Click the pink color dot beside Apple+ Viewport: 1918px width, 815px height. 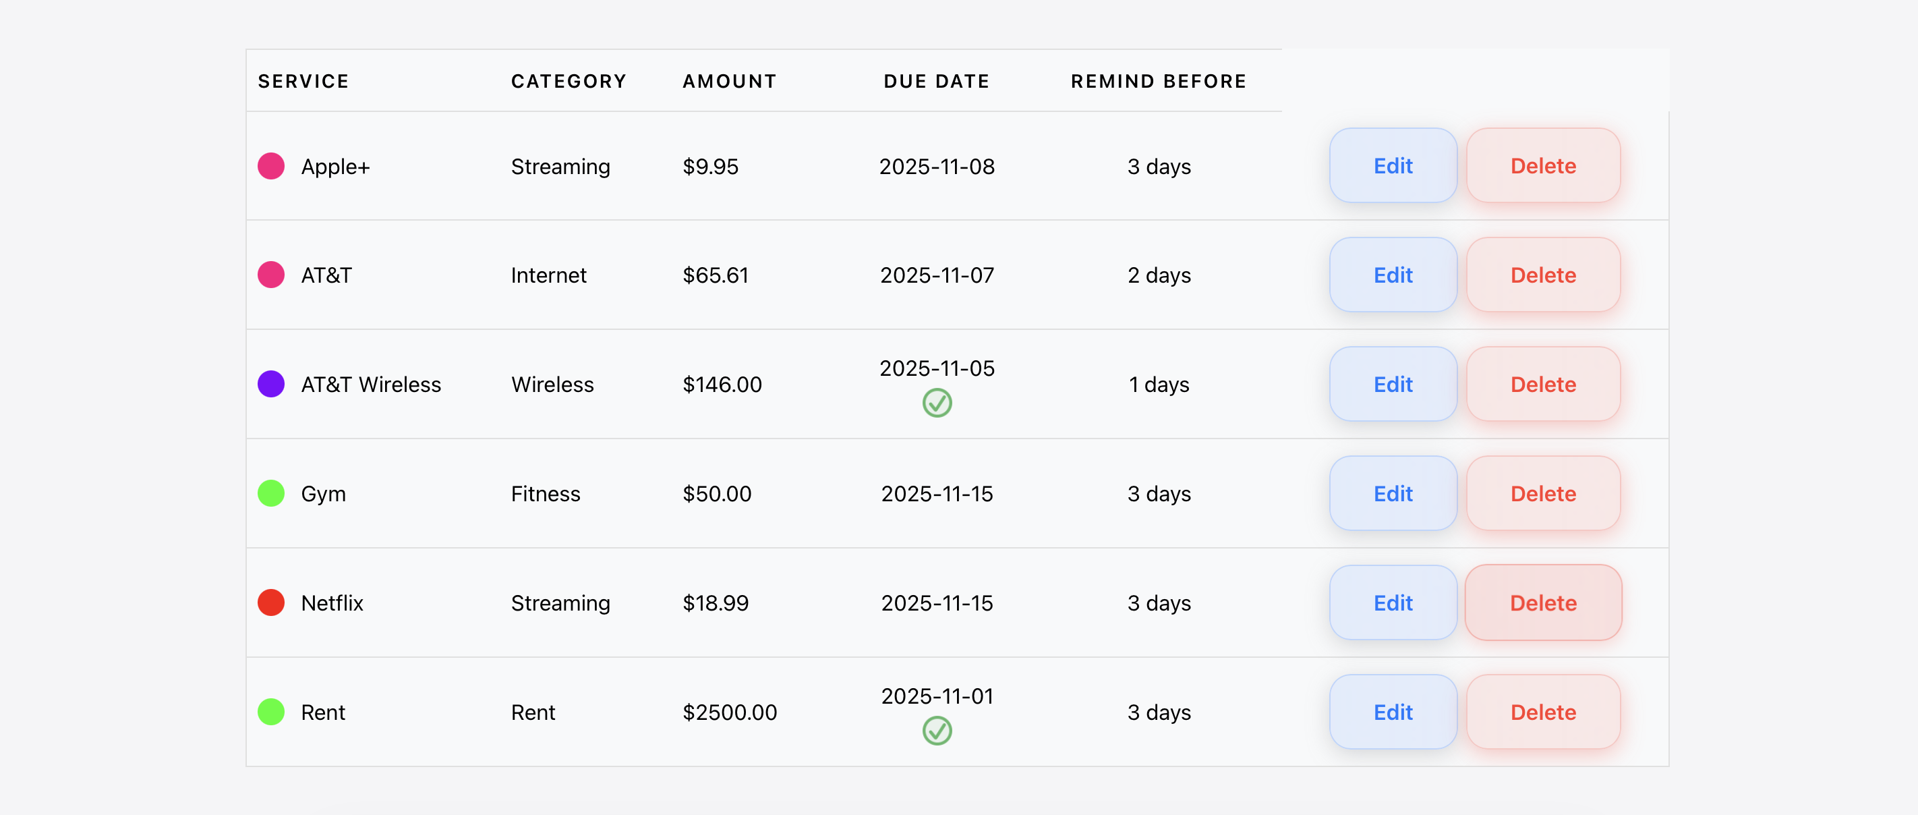(x=271, y=166)
